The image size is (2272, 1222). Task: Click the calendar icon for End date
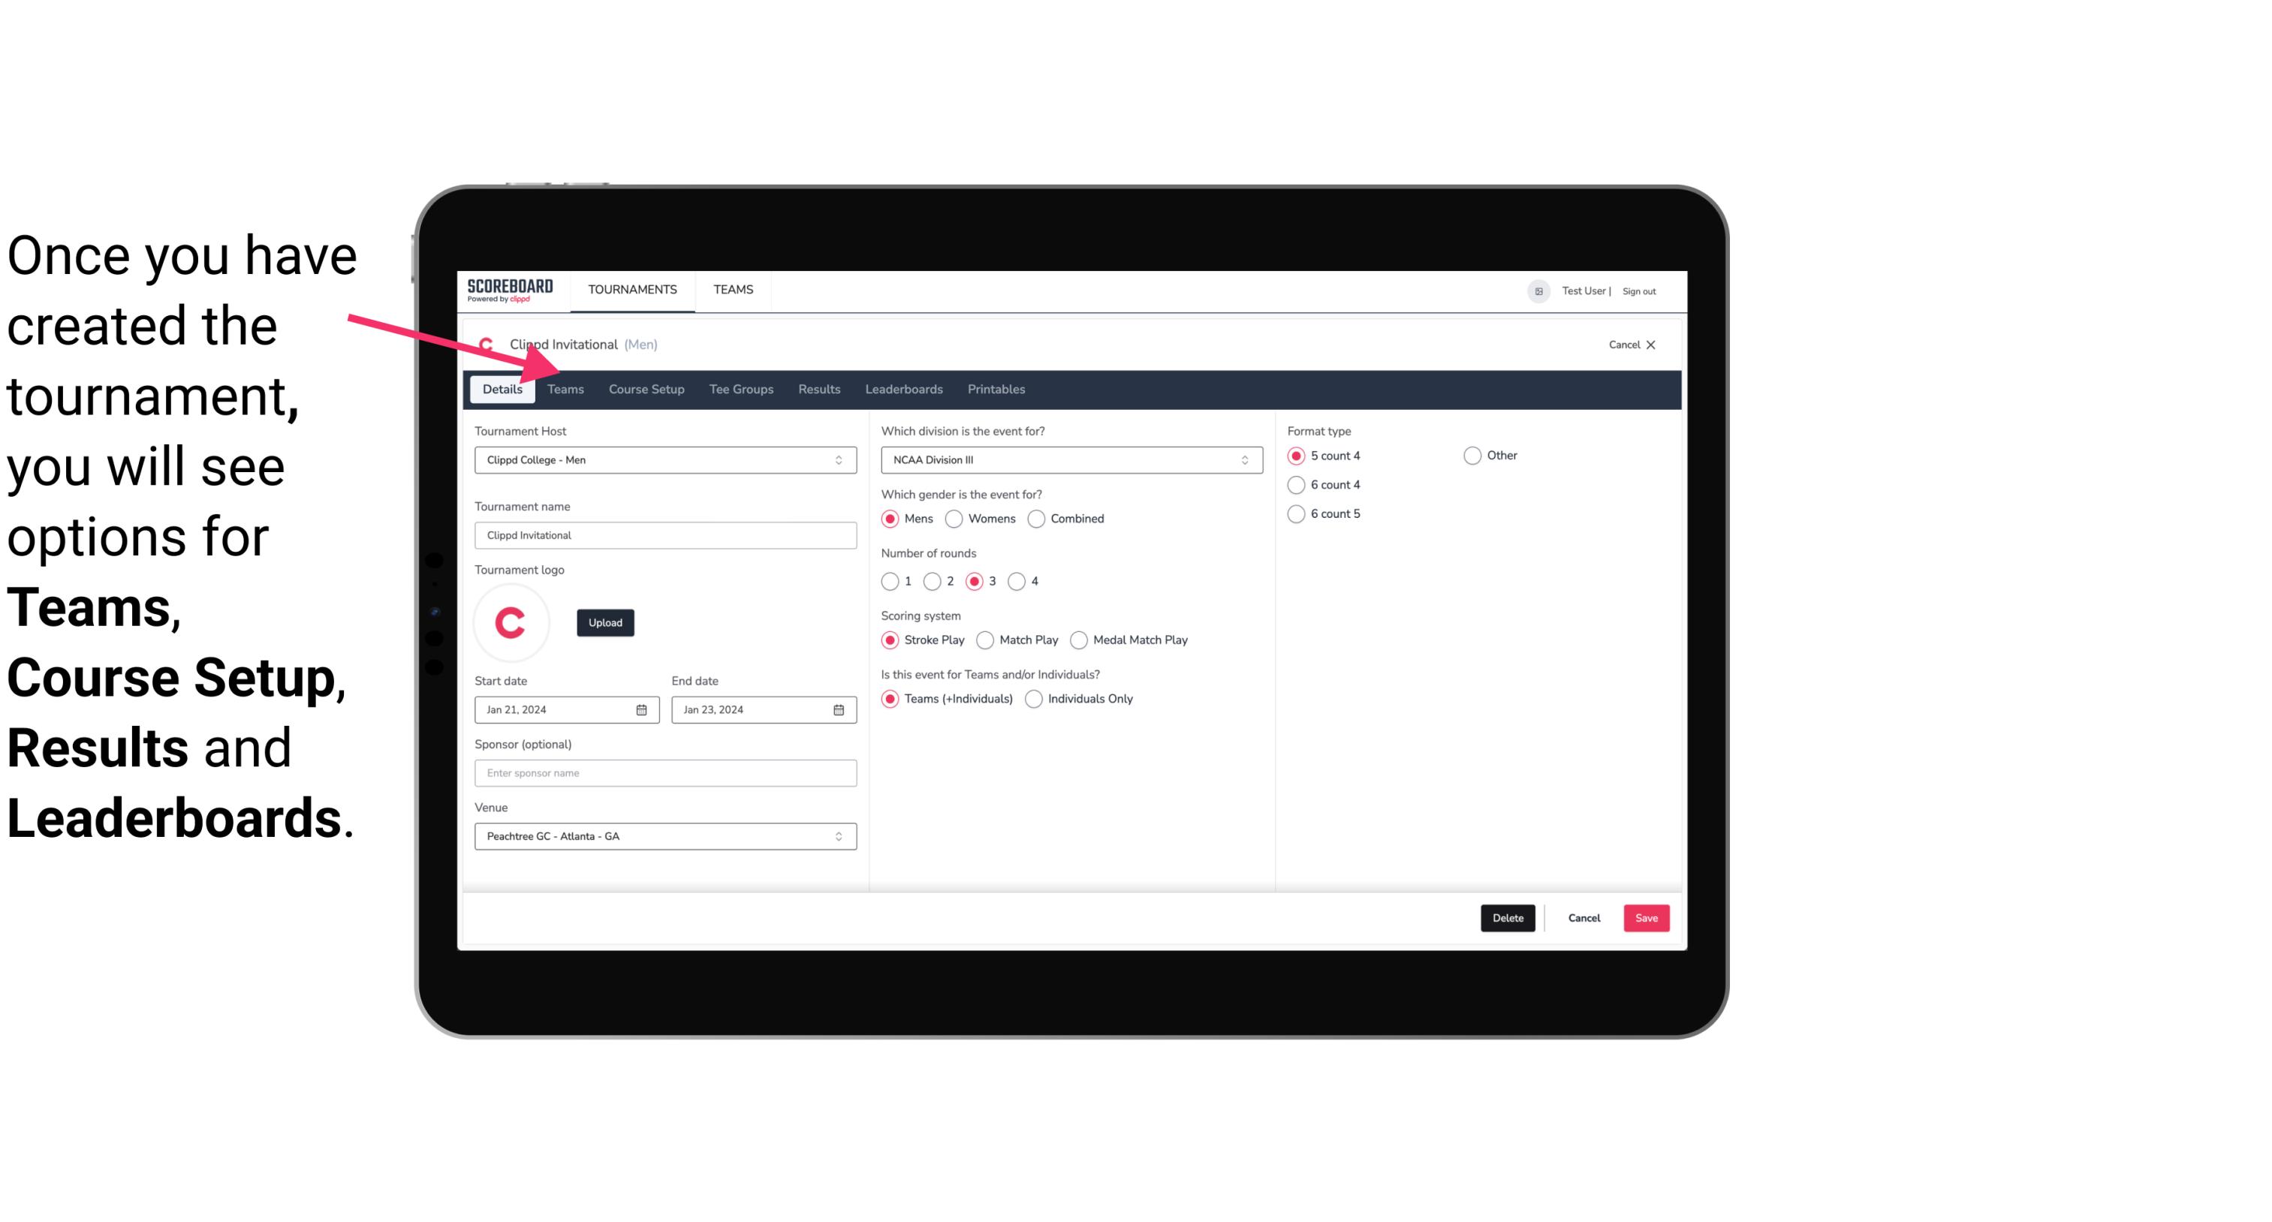tap(839, 709)
